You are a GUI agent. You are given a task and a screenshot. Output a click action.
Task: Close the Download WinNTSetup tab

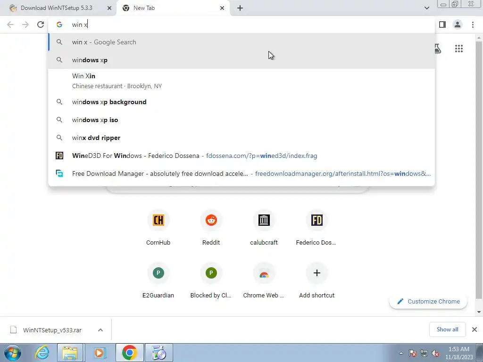[109, 8]
